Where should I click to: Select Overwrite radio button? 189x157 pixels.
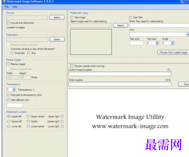pos(12,53)
